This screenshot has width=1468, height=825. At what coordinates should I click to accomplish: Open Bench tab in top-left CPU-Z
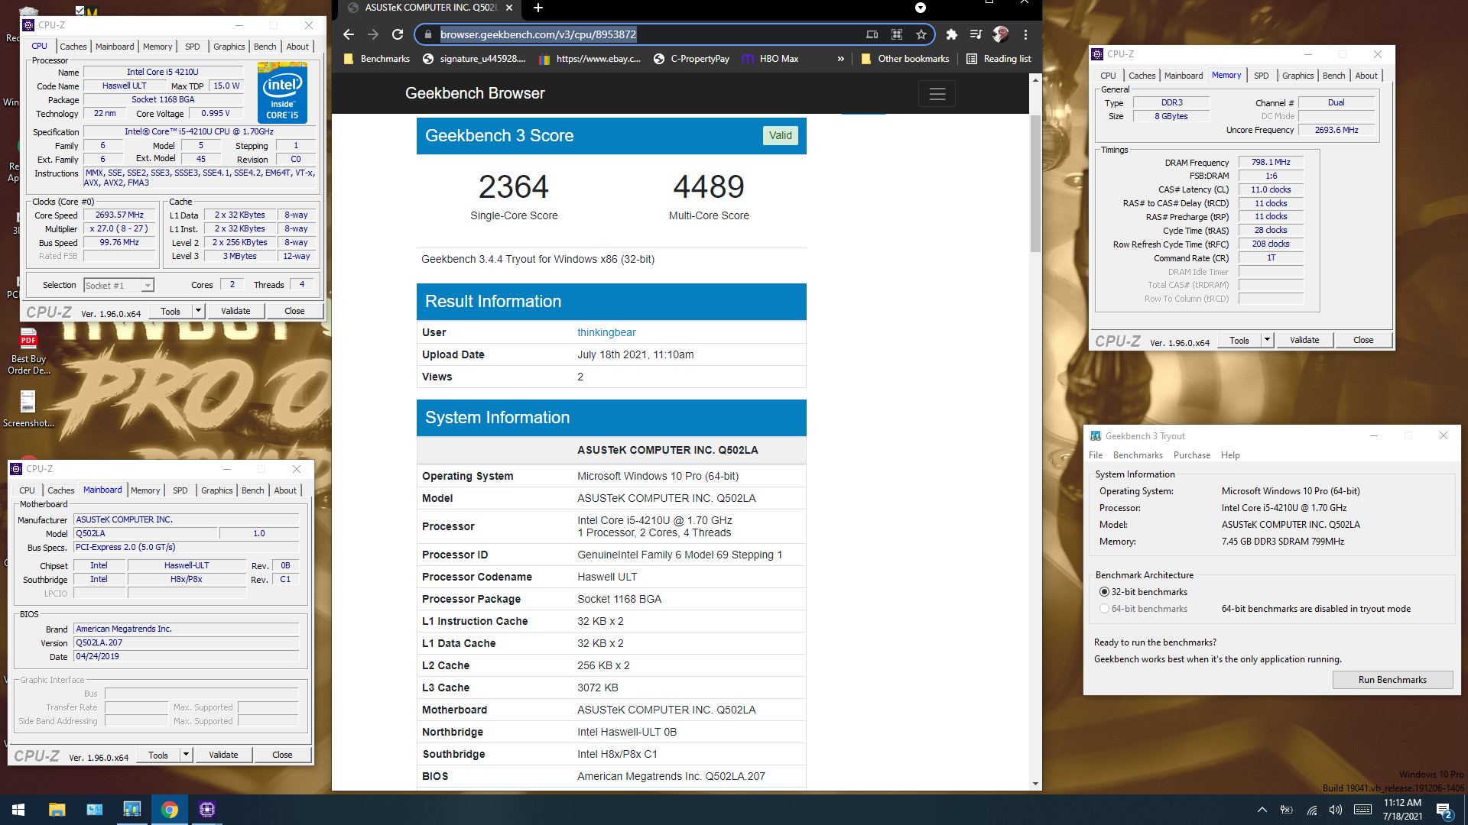pyautogui.click(x=265, y=47)
